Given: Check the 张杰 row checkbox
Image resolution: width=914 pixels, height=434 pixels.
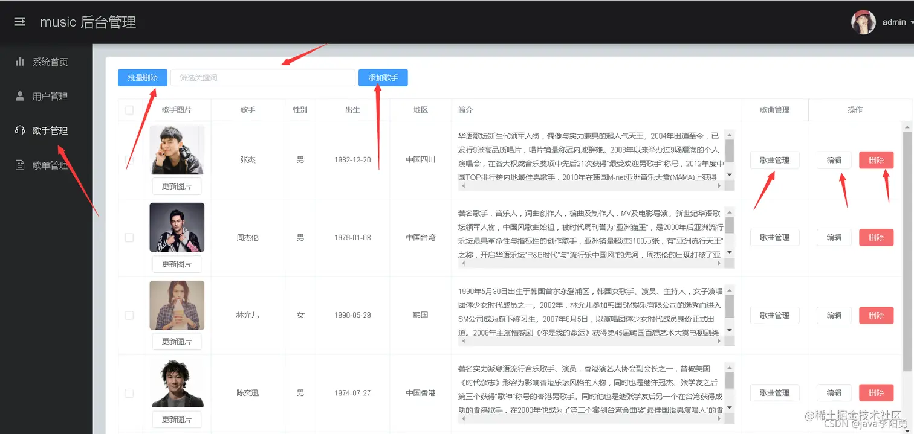Looking at the screenshot, I should (x=129, y=160).
